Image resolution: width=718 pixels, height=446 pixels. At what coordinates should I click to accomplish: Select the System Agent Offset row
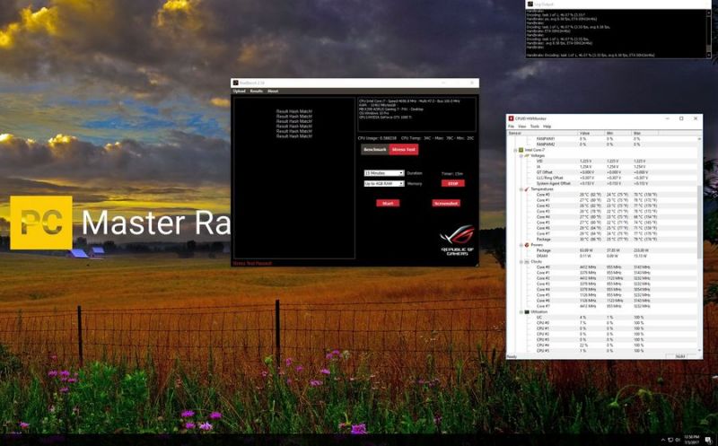coord(604,184)
